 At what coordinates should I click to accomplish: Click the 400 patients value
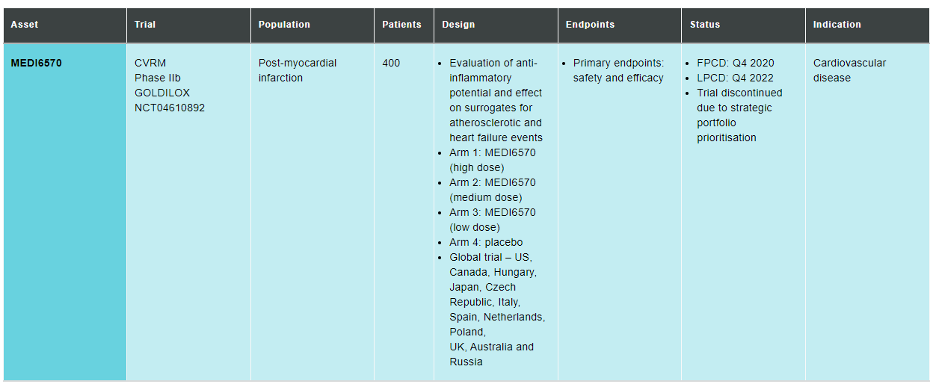click(x=391, y=63)
